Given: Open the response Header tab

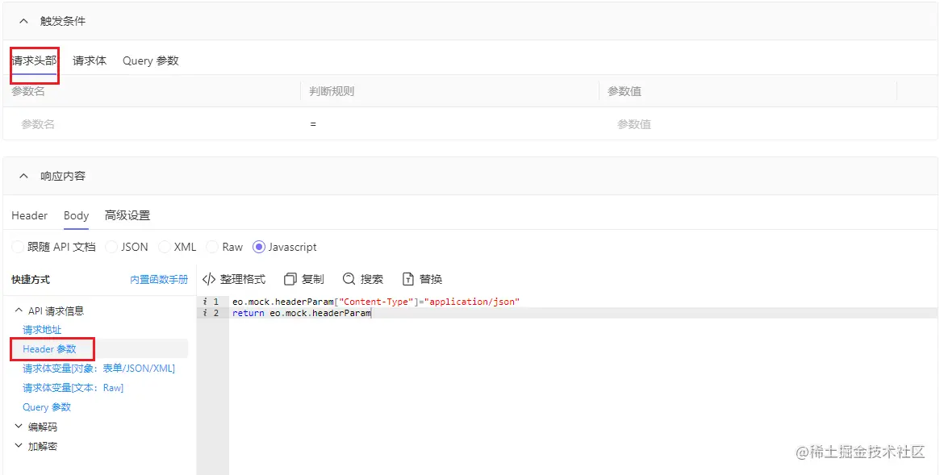Looking at the screenshot, I should point(29,215).
